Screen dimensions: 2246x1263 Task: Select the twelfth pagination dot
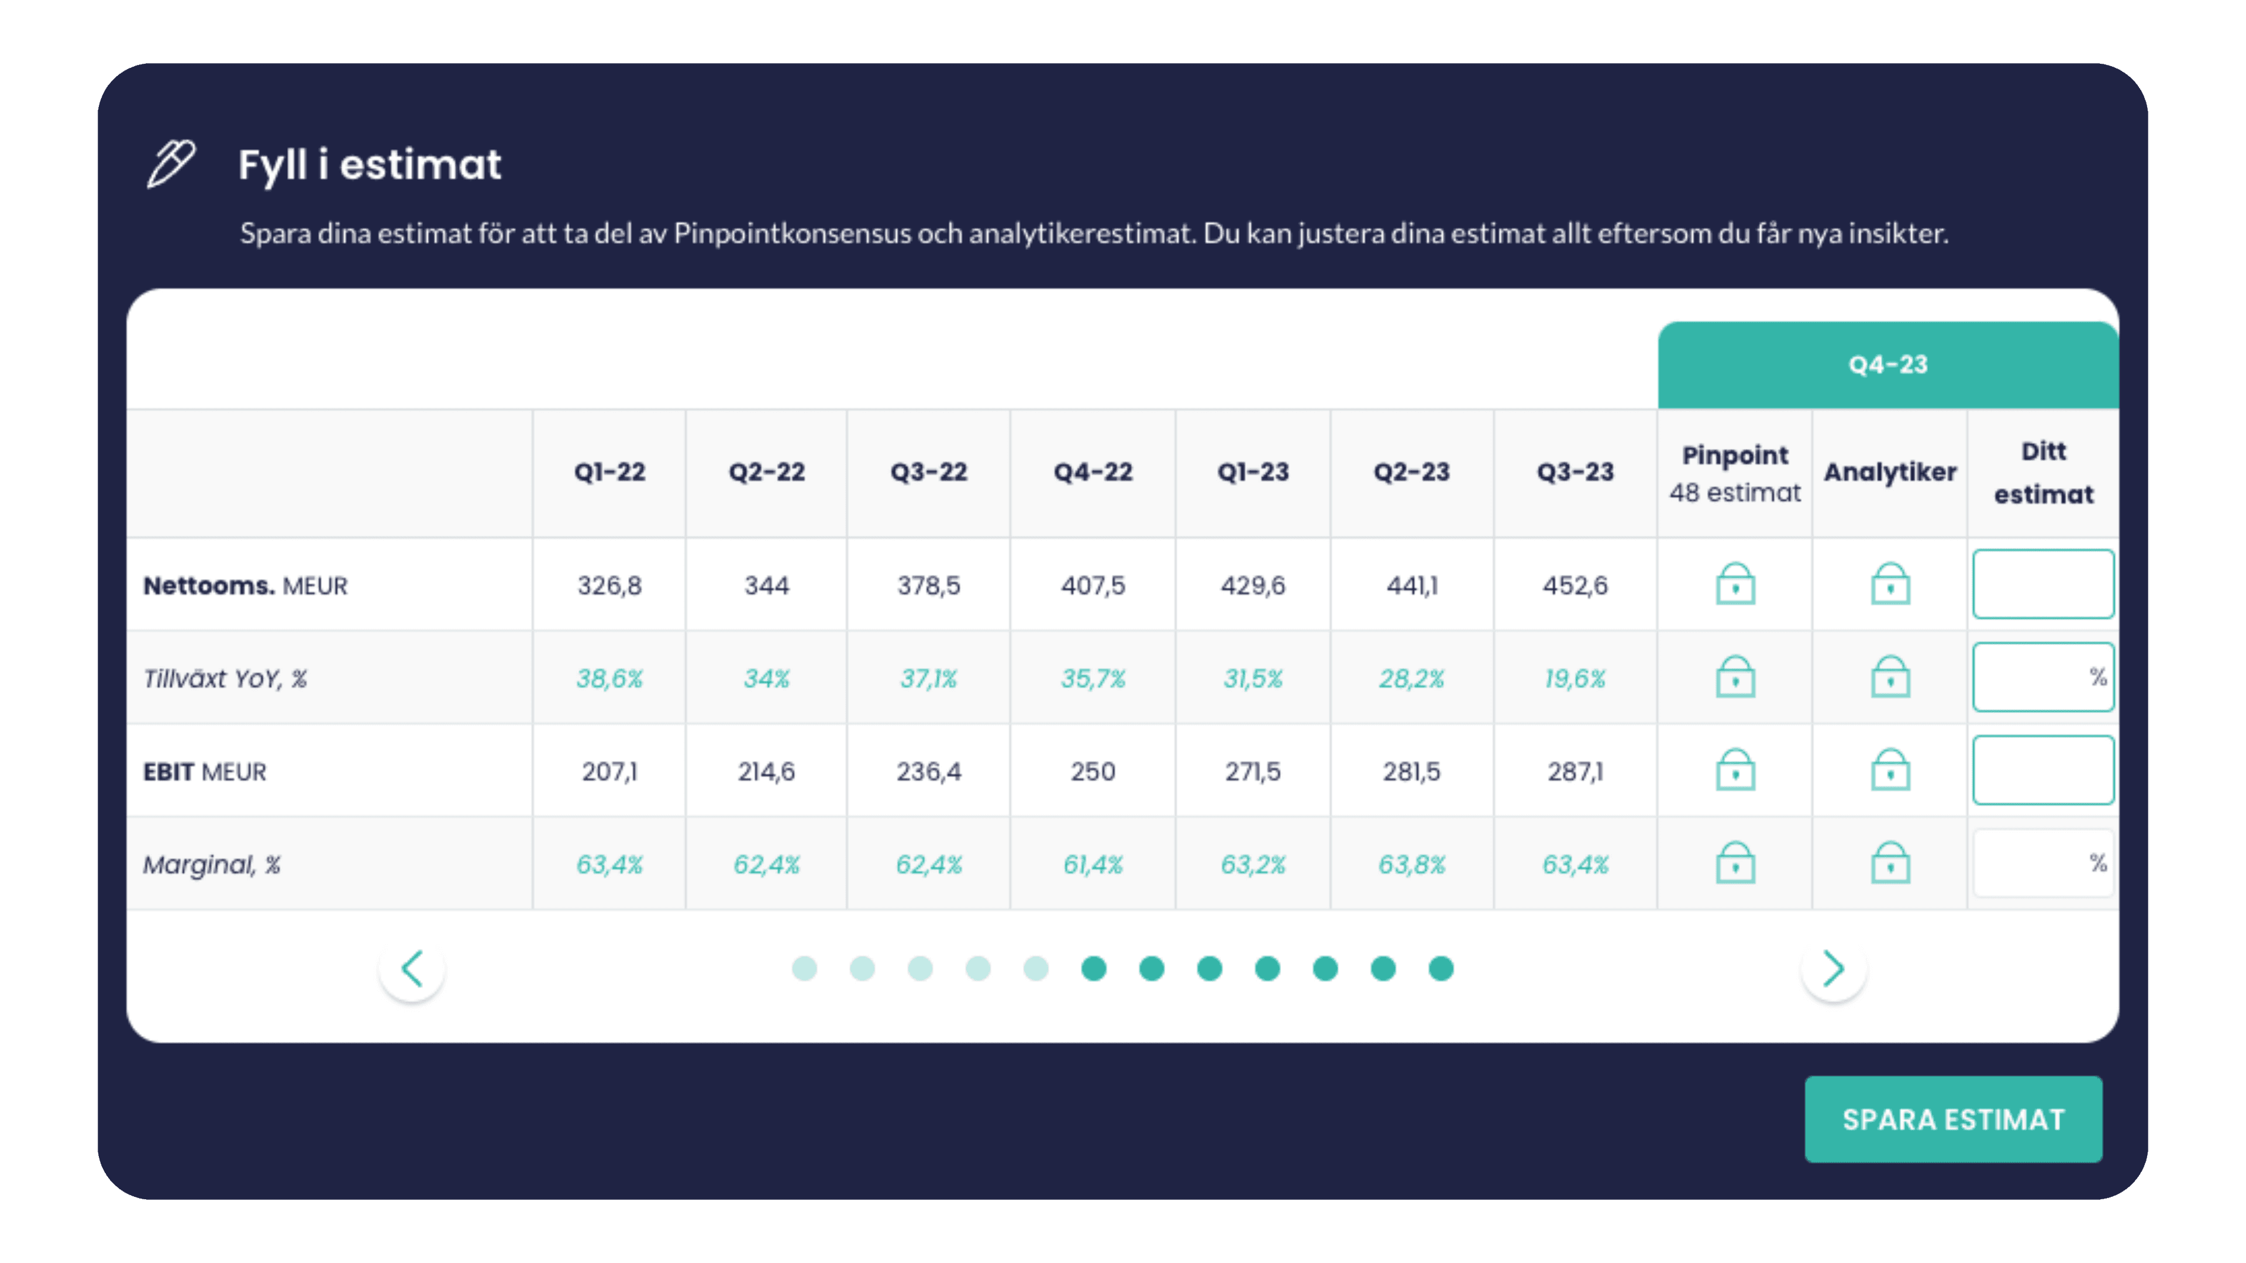click(1441, 968)
